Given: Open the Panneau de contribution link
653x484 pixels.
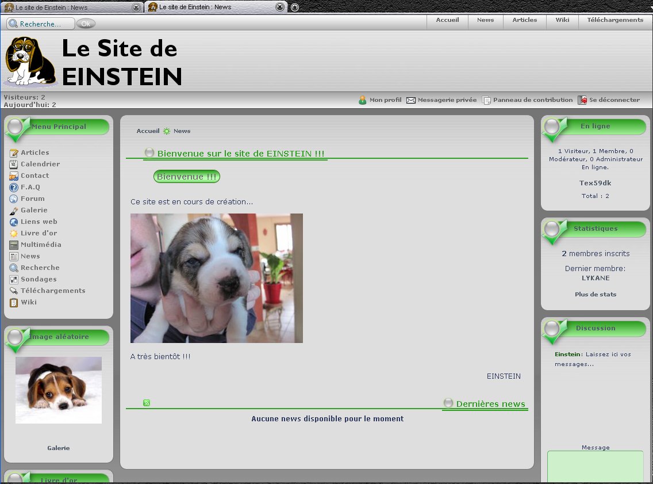Looking at the screenshot, I should tap(533, 100).
